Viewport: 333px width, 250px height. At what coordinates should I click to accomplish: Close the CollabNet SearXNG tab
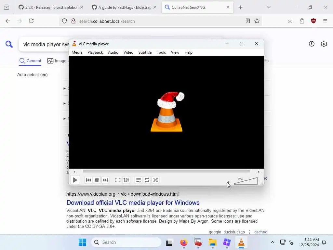(x=228, y=7)
